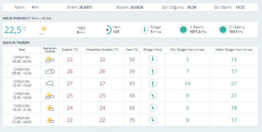Click the 'Beklenen Hadise' column header
The height and width of the screenshot is (132, 262).
click(50, 50)
